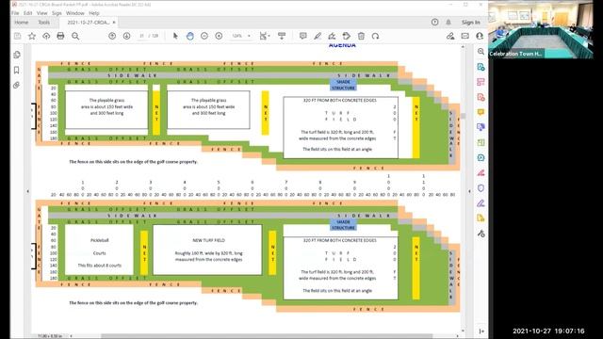Close the 2021-10-27-CRDA document tab

click(x=114, y=23)
